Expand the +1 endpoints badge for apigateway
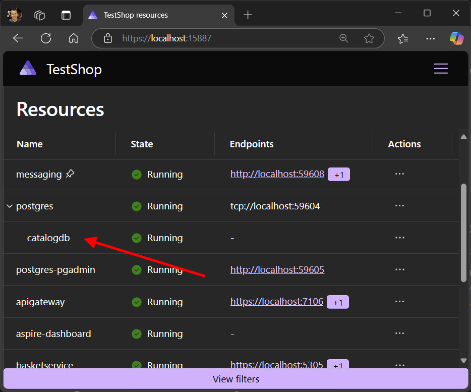Screen dimensions: 471x392 [x=338, y=302]
